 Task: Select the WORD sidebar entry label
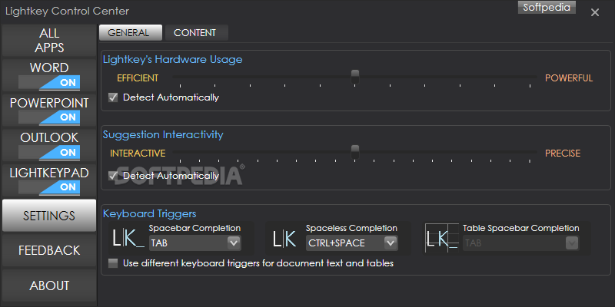(x=49, y=68)
